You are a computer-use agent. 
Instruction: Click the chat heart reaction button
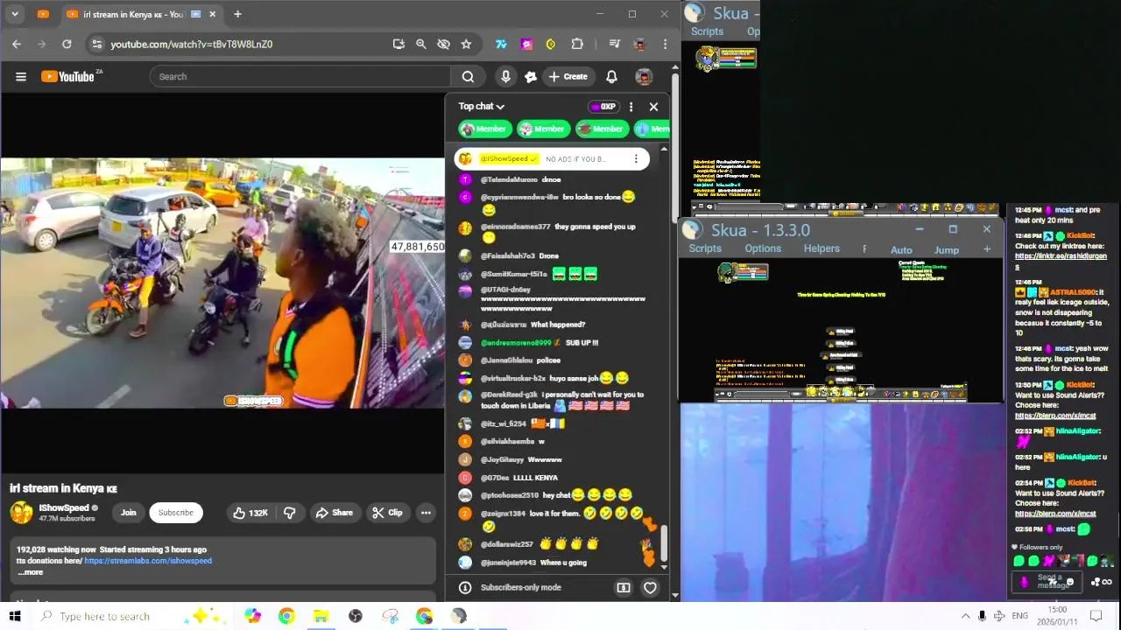click(650, 588)
